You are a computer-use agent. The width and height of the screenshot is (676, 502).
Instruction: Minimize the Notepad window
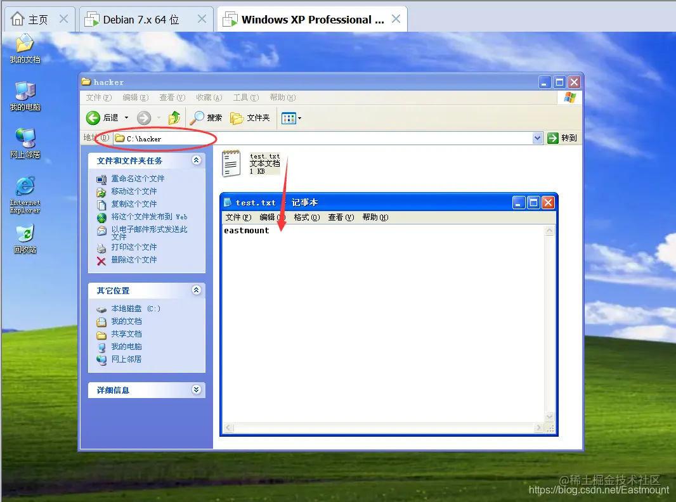click(x=519, y=203)
